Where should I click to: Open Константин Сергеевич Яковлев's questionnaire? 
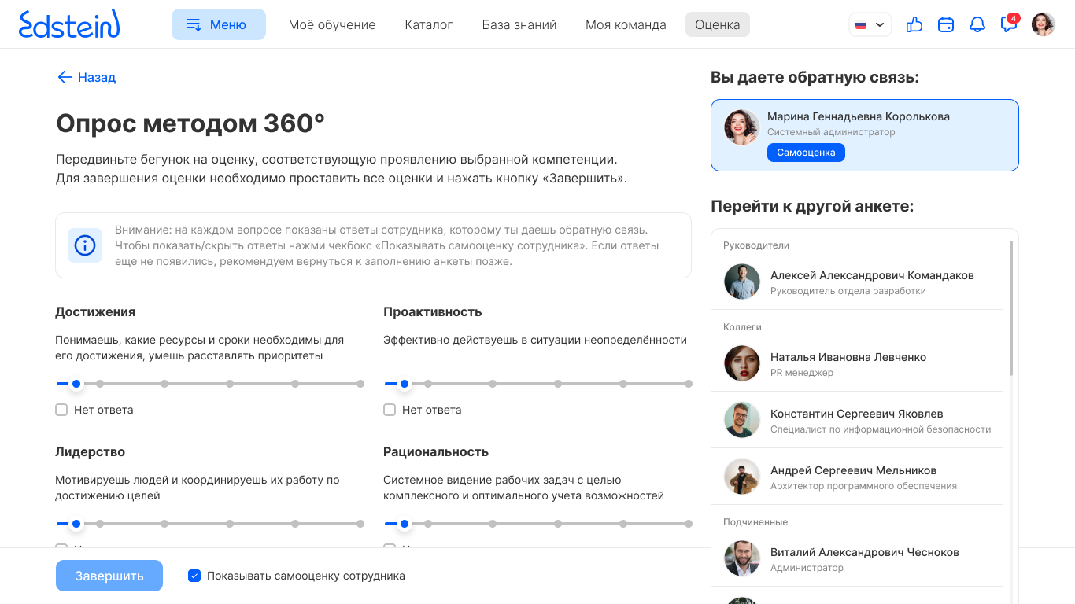point(857,420)
